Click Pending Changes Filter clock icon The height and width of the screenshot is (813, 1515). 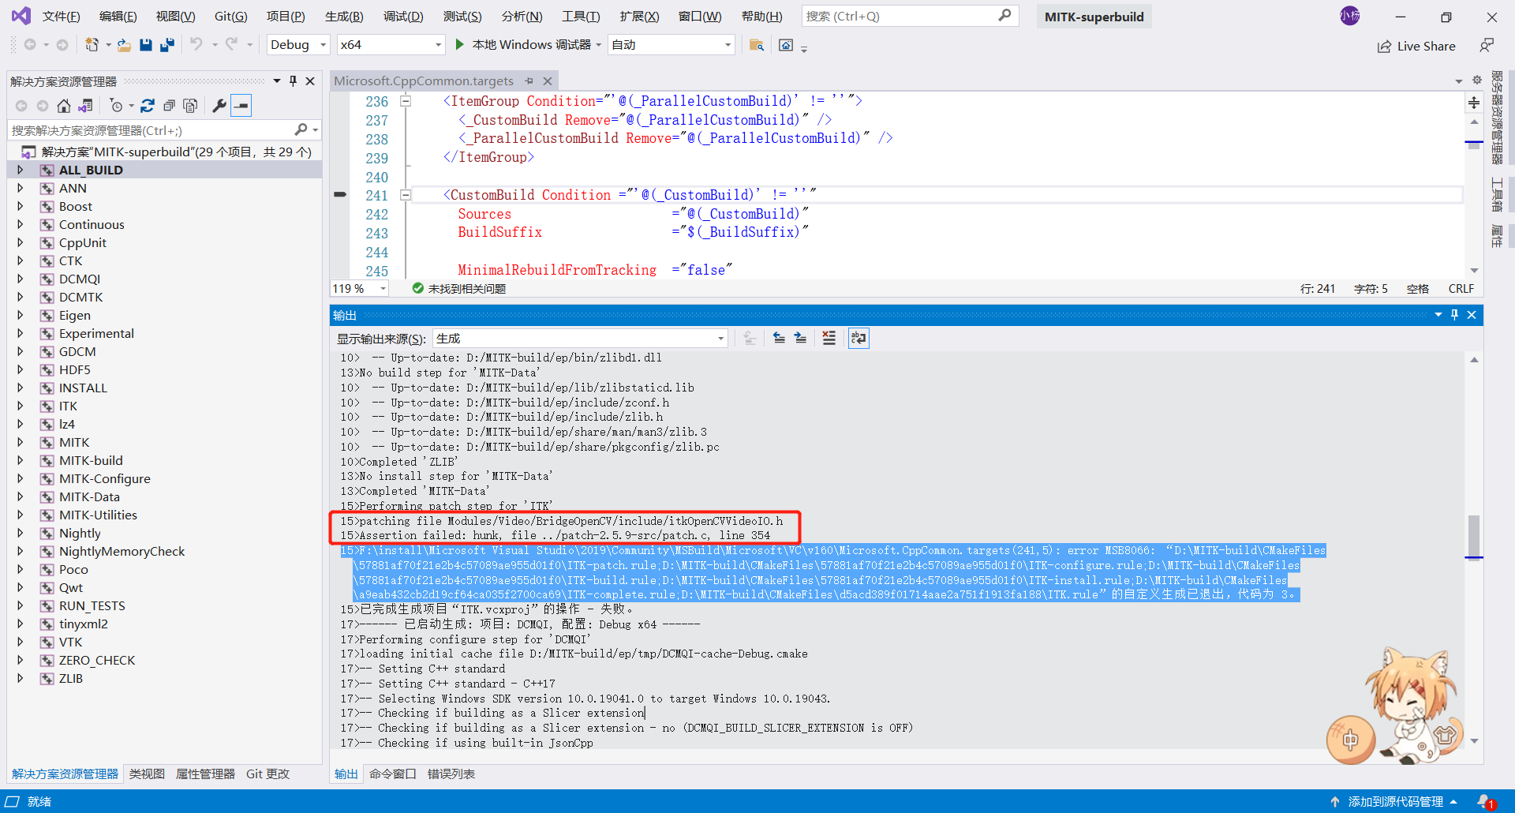pyautogui.click(x=117, y=106)
